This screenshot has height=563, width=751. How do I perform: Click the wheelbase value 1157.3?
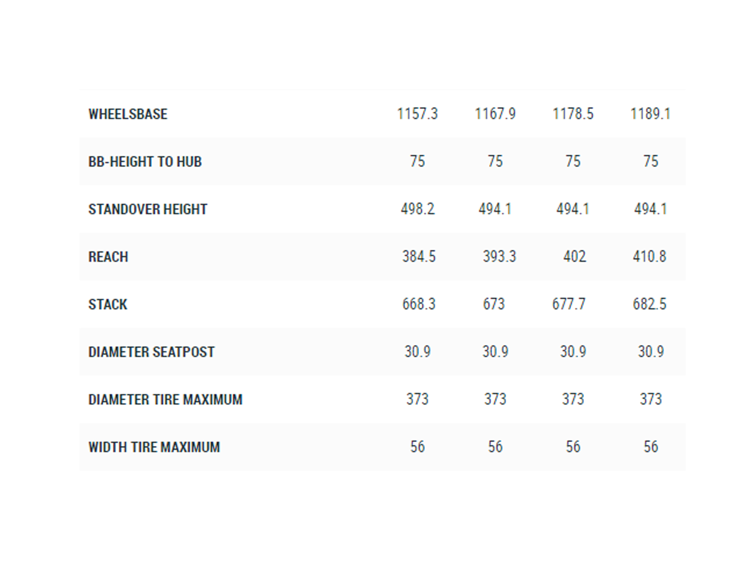click(x=417, y=114)
